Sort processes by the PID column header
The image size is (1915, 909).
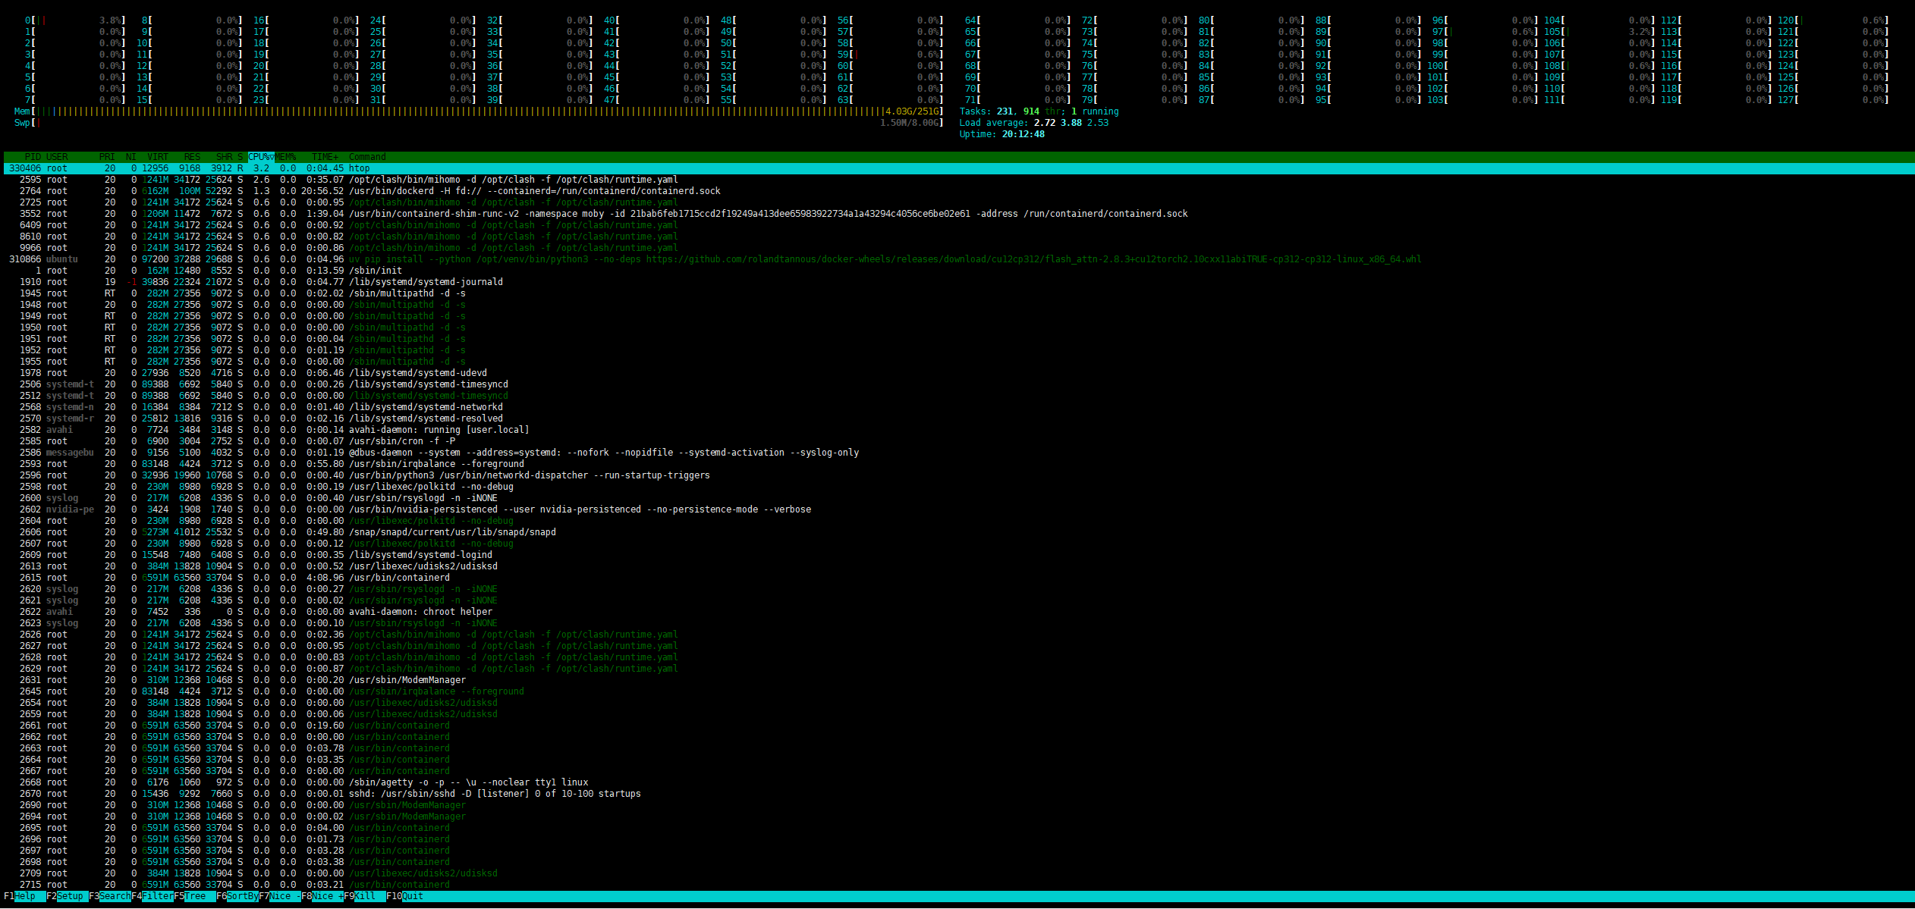pyautogui.click(x=33, y=157)
